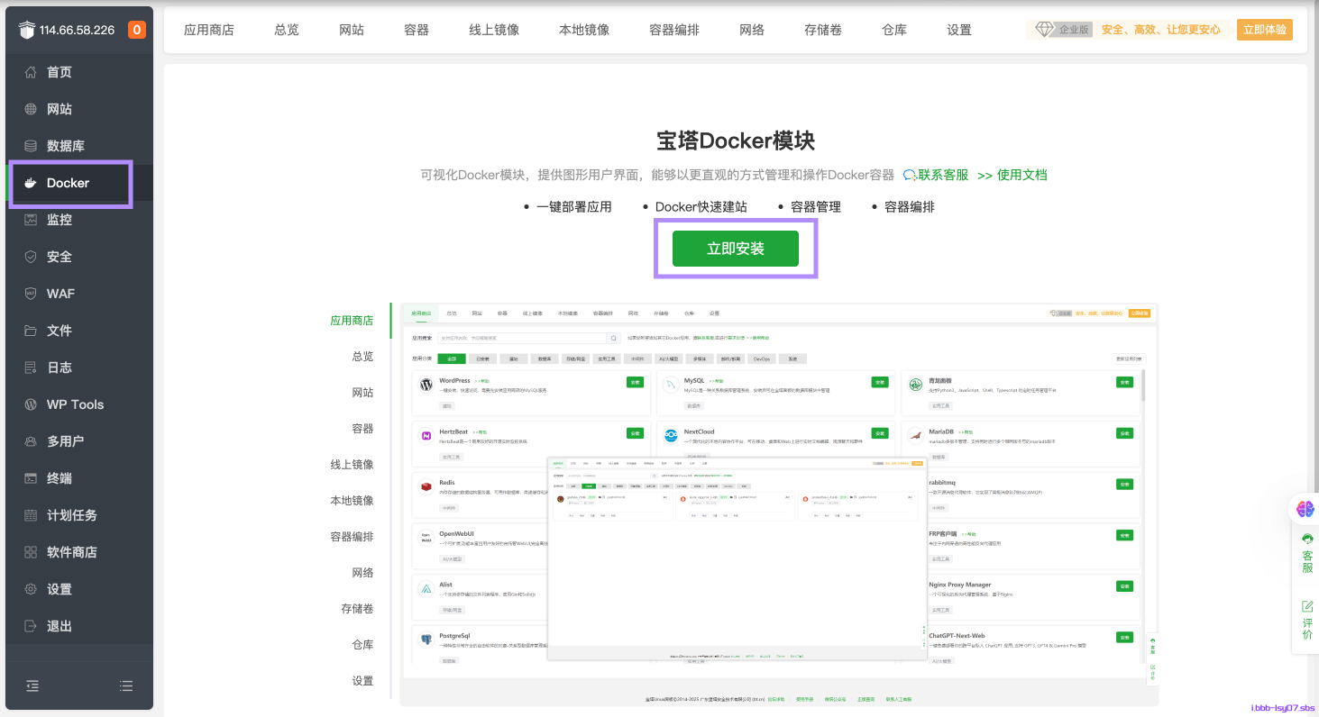
Task: Click the 114.66.58.226 server address
Action: tap(78, 30)
